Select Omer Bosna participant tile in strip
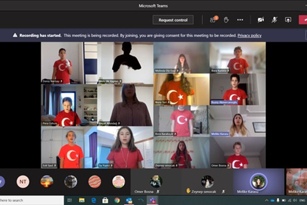 pos(156,182)
